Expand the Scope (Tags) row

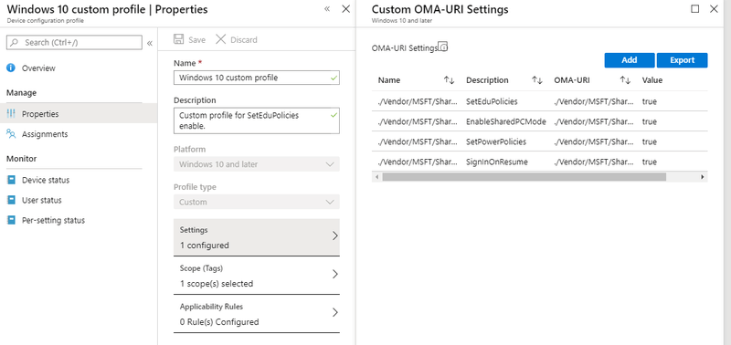(x=257, y=275)
